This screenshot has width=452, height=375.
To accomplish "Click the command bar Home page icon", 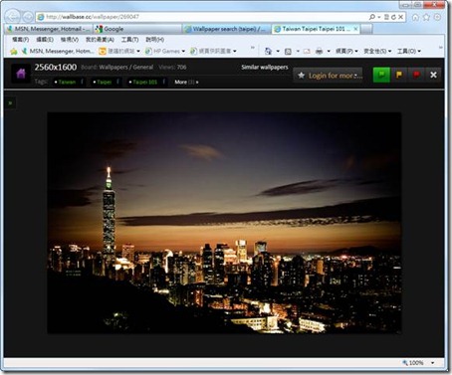I will [268, 51].
